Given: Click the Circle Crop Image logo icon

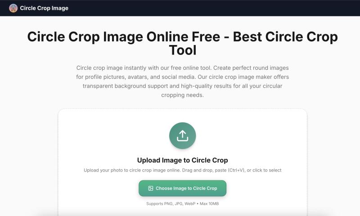Looking at the screenshot, I should 13,8.
